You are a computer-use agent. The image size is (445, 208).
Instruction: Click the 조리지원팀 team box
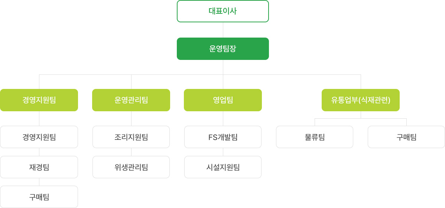[131, 137]
